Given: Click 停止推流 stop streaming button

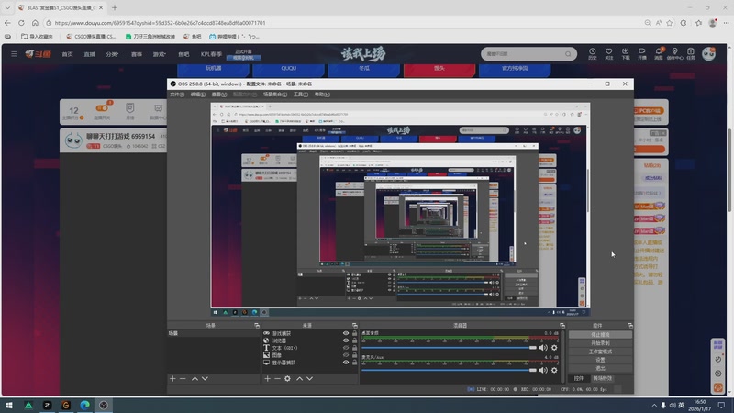Looking at the screenshot, I should coord(600,335).
